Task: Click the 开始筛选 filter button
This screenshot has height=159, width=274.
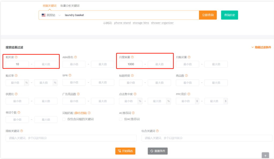Action: [x=125, y=151]
